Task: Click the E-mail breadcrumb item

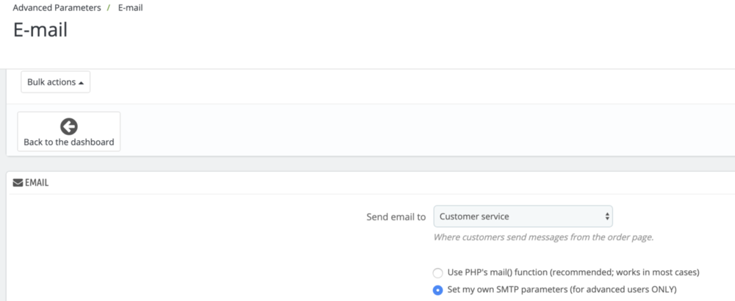Action: (x=130, y=8)
